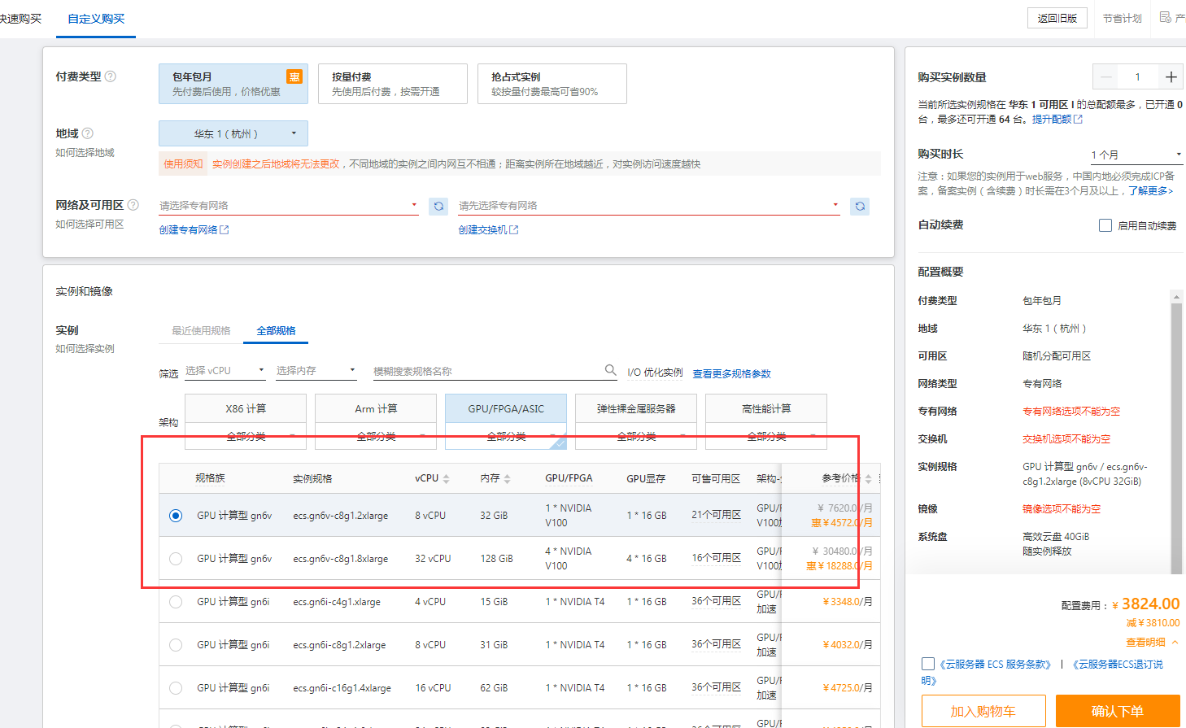Screen dimensions: 1186x728
Task: Click external link icon after 提升配额
Action: click(x=1079, y=120)
